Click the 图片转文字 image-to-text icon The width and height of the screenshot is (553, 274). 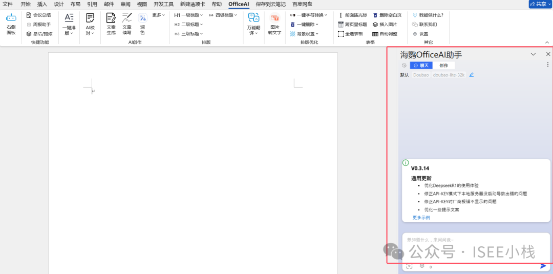point(274,18)
